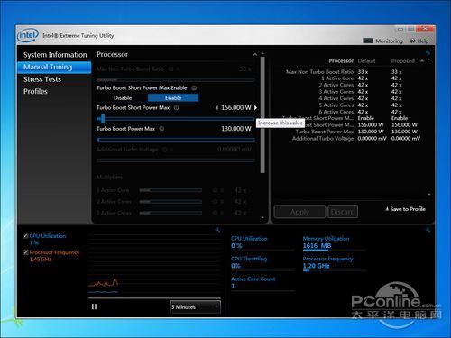Collapse the Processor section chevron
Image resolution: width=451 pixels, height=338 pixels.
255,54
